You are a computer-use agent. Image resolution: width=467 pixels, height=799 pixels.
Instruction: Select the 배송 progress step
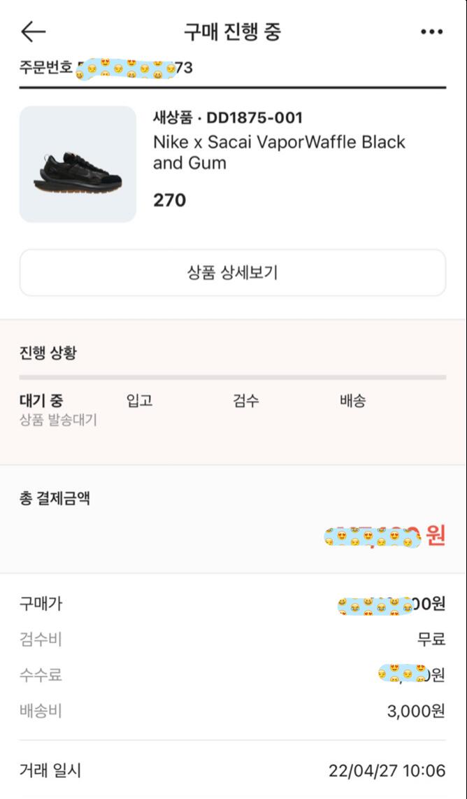[353, 401]
